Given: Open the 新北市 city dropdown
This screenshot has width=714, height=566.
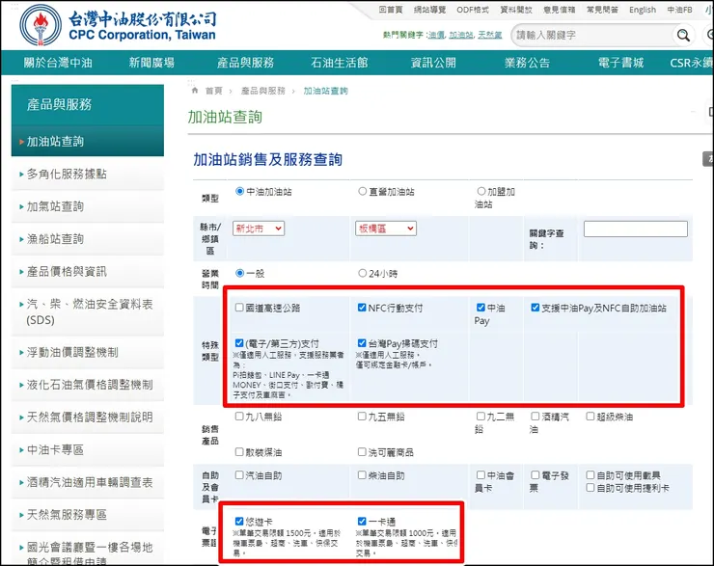Looking at the screenshot, I should click(x=259, y=229).
